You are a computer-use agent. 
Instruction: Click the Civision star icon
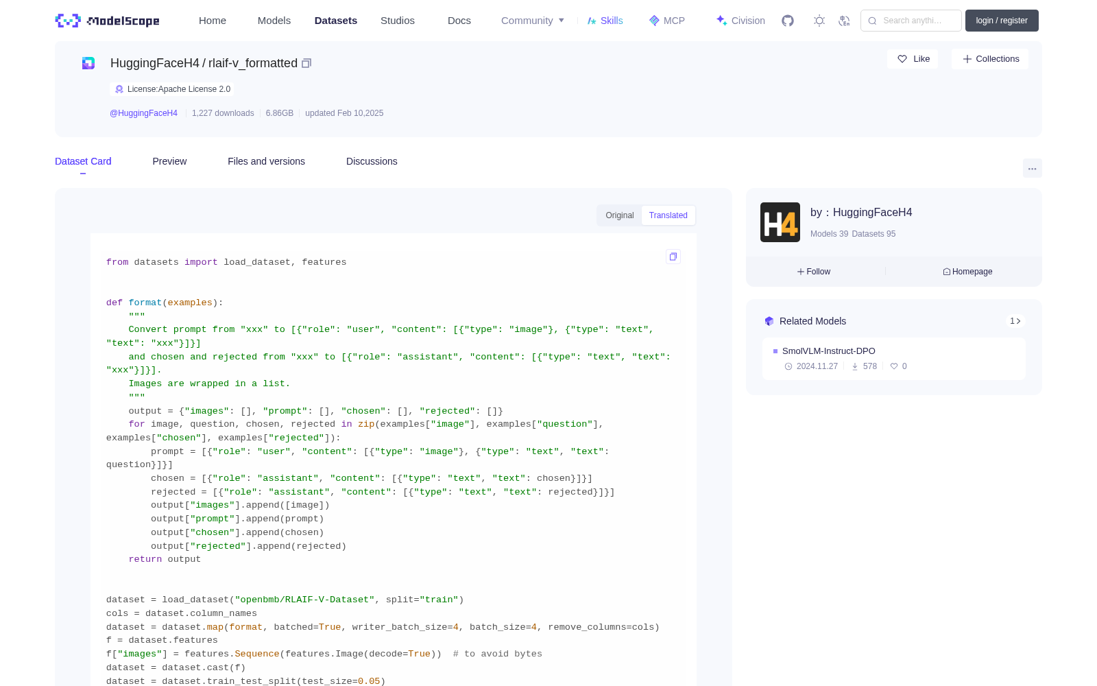(721, 21)
